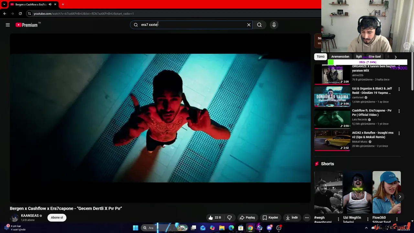This screenshot has width=414, height=233.
Task: Save the video with Kaydet
Action: [270, 217]
